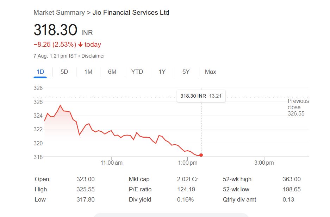330x217 pixels.
Task: Click the red price marker dot
Action: click(201, 155)
